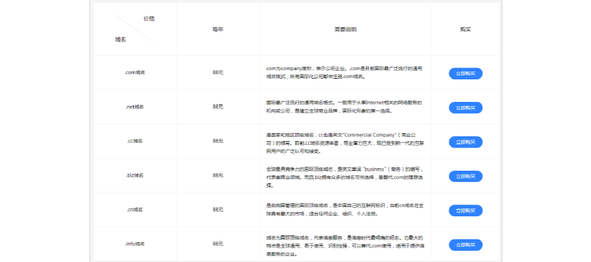The width and height of the screenshot is (591, 262).
Task: Select the .cc域名 cell
Action: tap(135, 141)
